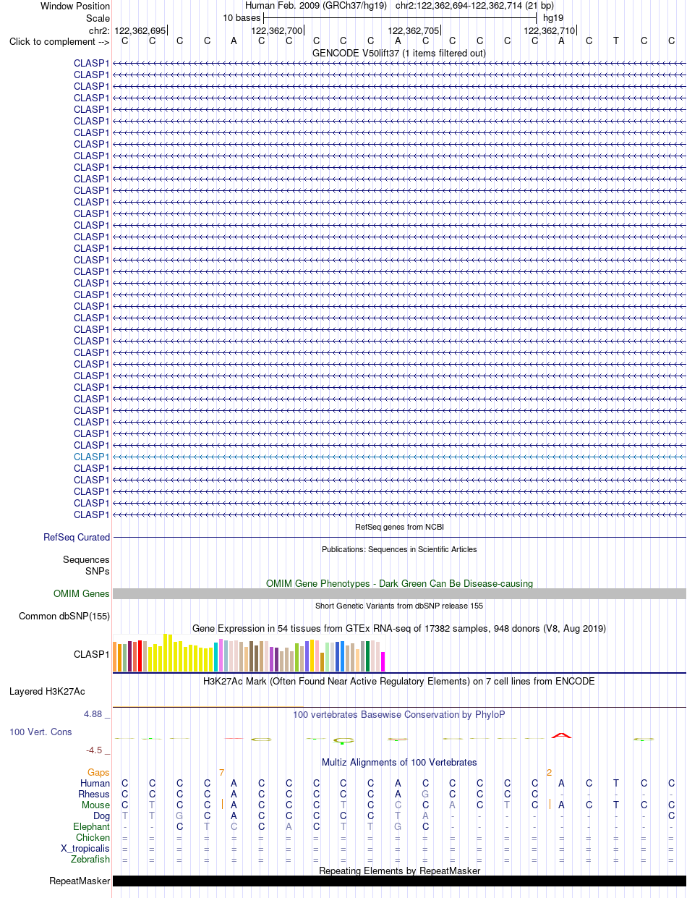Click the gap count 2 in the Gaps row

[x=549, y=773]
